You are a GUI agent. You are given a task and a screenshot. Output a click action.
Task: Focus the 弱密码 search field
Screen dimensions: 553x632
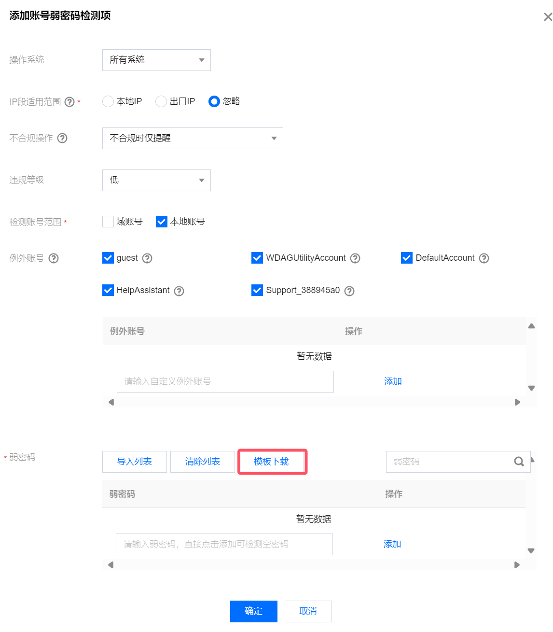(x=458, y=462)
